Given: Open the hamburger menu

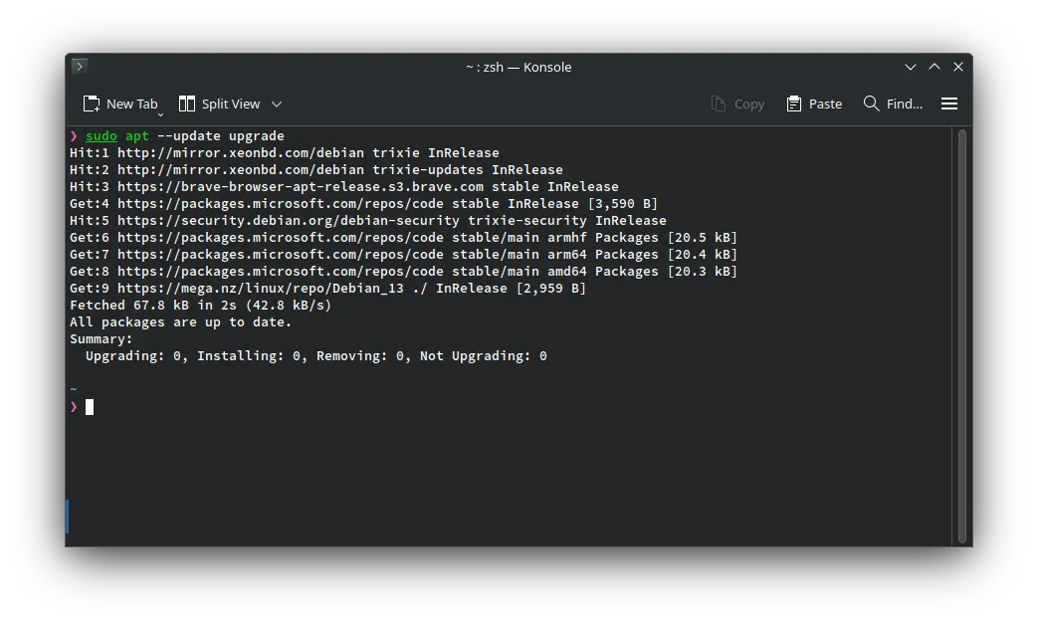Looking at the screenshot, I should click(x=949, y=104).
